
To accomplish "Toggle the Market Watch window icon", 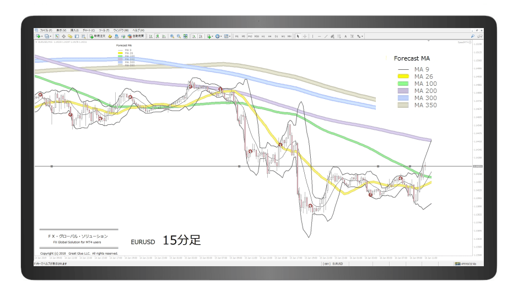I will tap(57, 36).
